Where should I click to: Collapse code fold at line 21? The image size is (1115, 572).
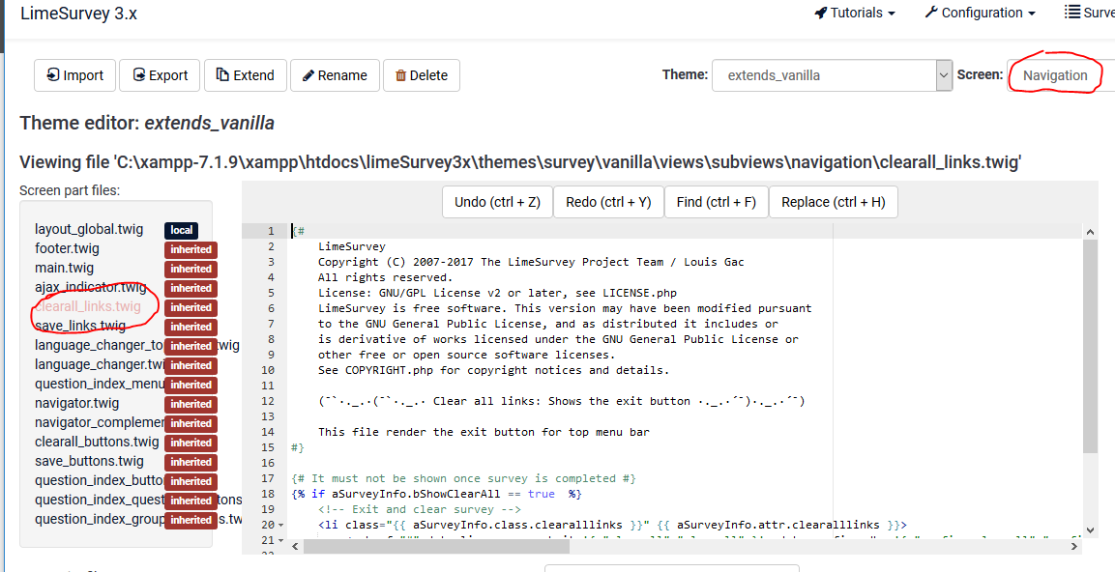tap(280, 541)
